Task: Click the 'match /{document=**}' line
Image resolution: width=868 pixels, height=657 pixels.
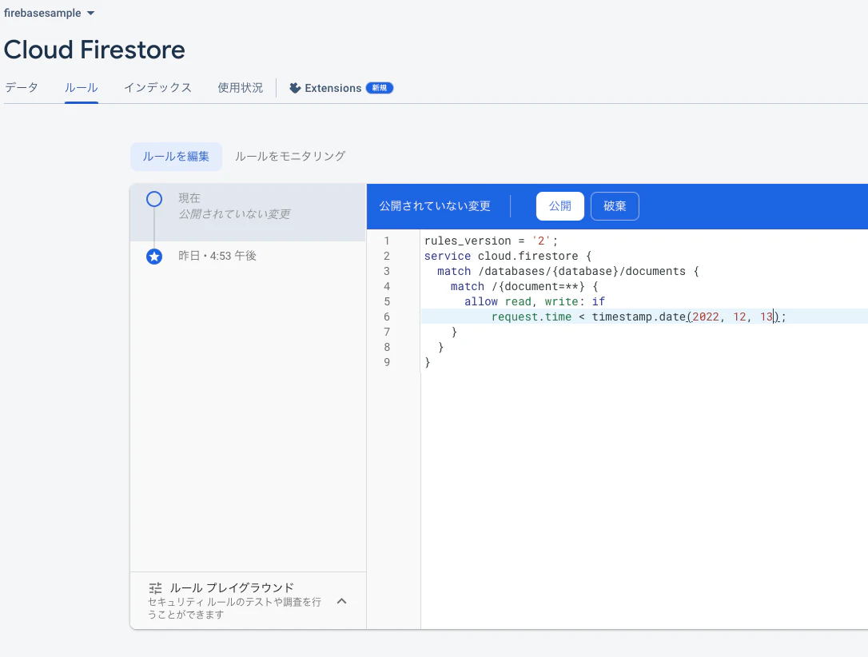Action: (x=524, y=286)
